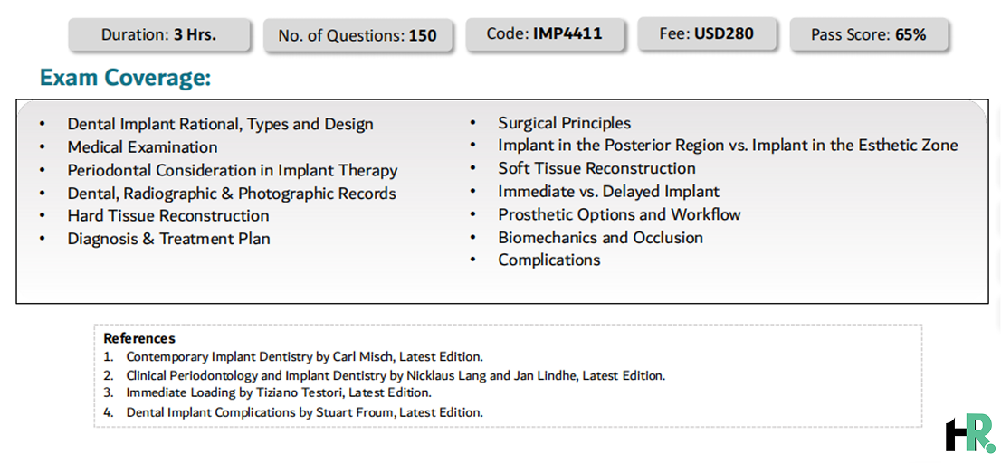The height and width of the screenshot is (463, 1001).
Task: Click the Contemporary Implant Dentistry reference
Action: coord(304,356)
